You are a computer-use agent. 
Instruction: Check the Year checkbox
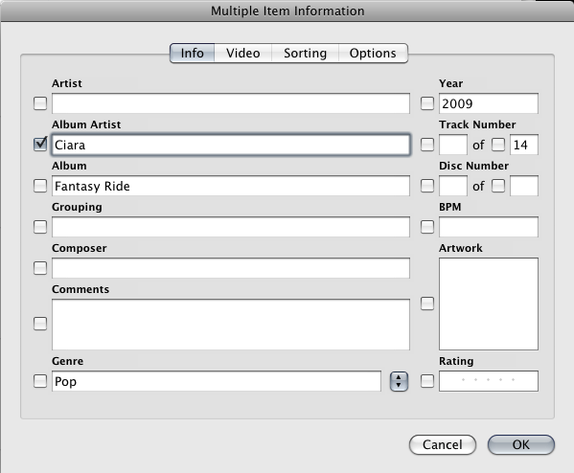(x=427, y=103)
